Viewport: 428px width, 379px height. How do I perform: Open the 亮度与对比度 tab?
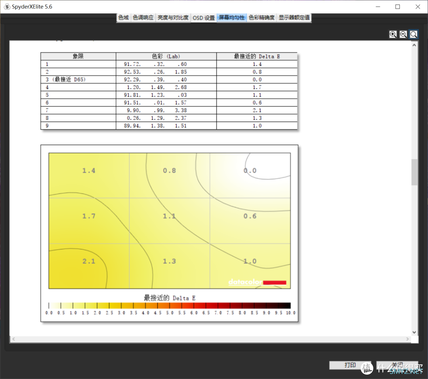[x=173, y=18]
